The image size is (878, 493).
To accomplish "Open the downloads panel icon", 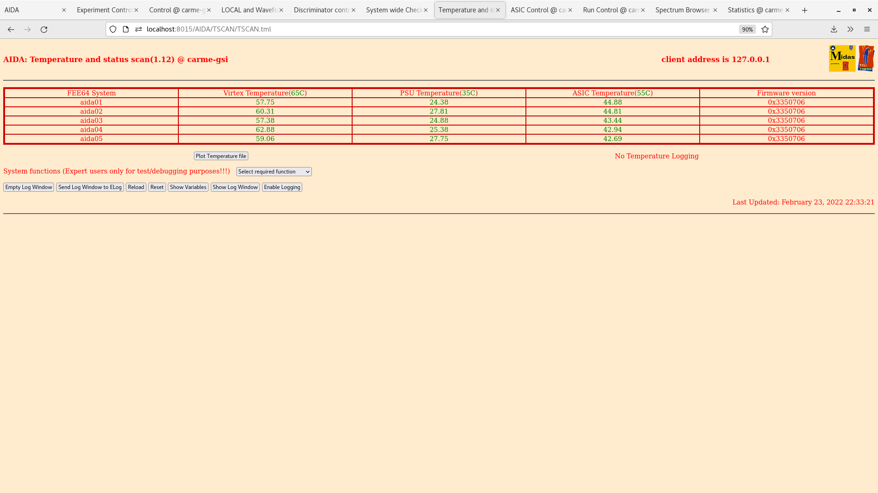I will (x=834, y=29).
